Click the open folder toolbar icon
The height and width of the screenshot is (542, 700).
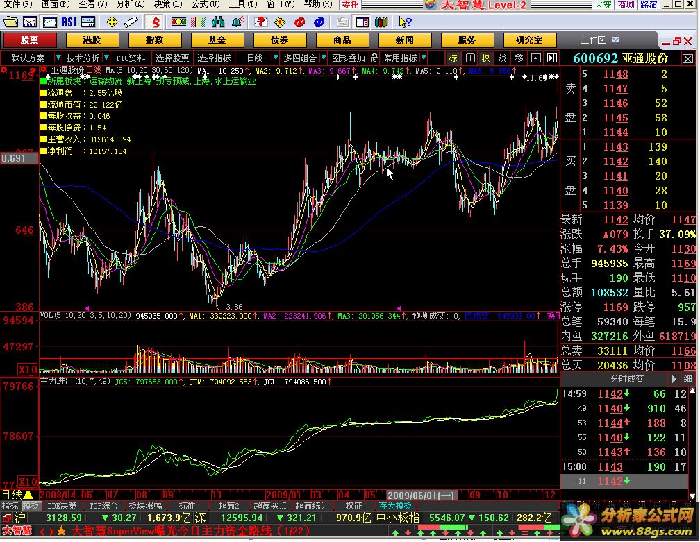pyautogui.click(x=10, y=22)
